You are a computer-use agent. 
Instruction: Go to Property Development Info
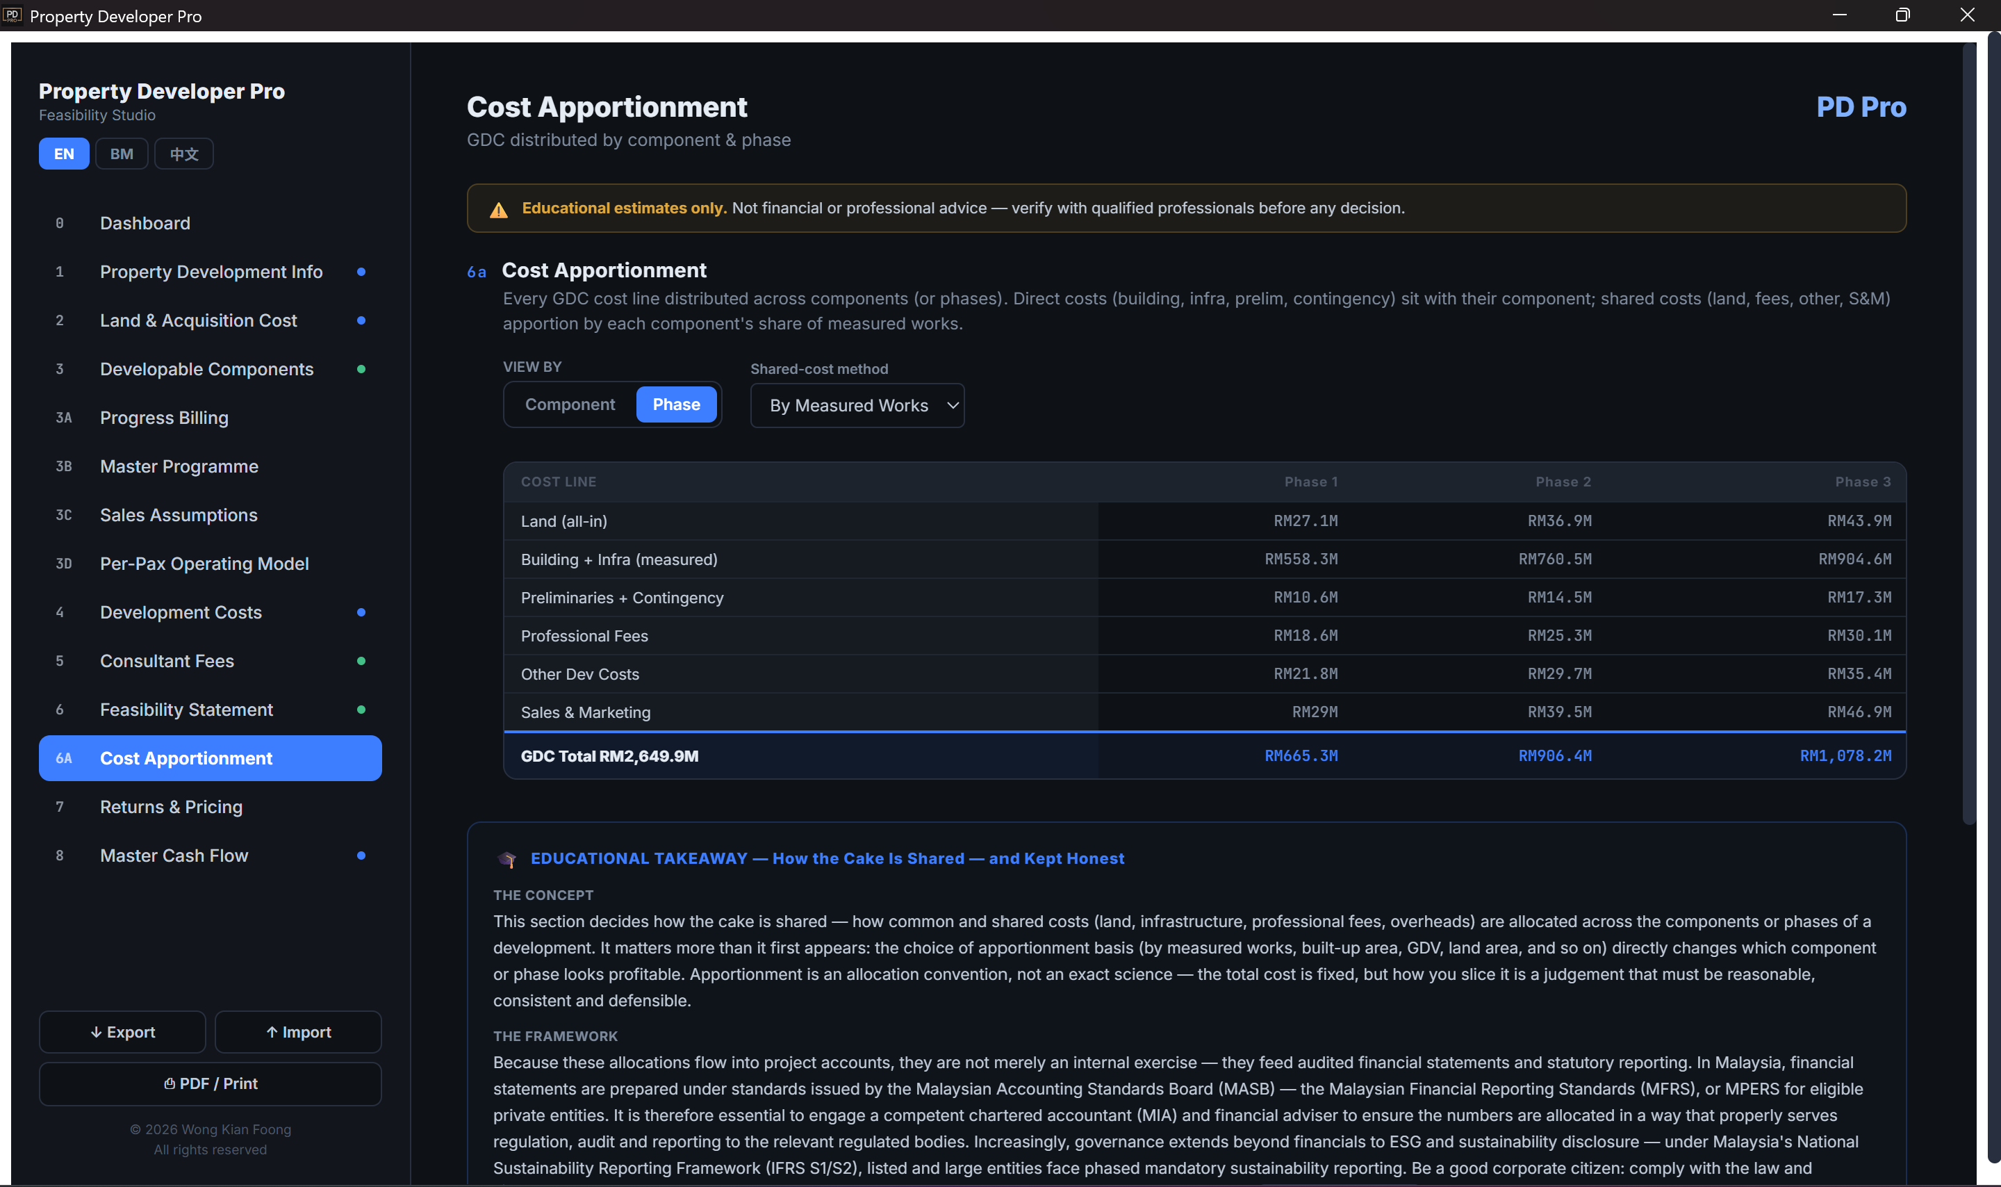click(211, 272)
